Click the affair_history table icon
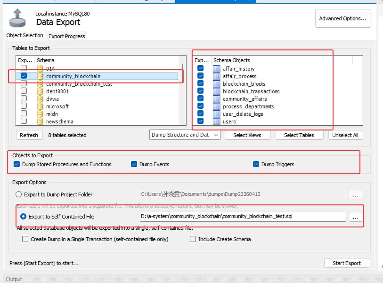The height and width of the screenshot is (283, 383). coord(216,69)
